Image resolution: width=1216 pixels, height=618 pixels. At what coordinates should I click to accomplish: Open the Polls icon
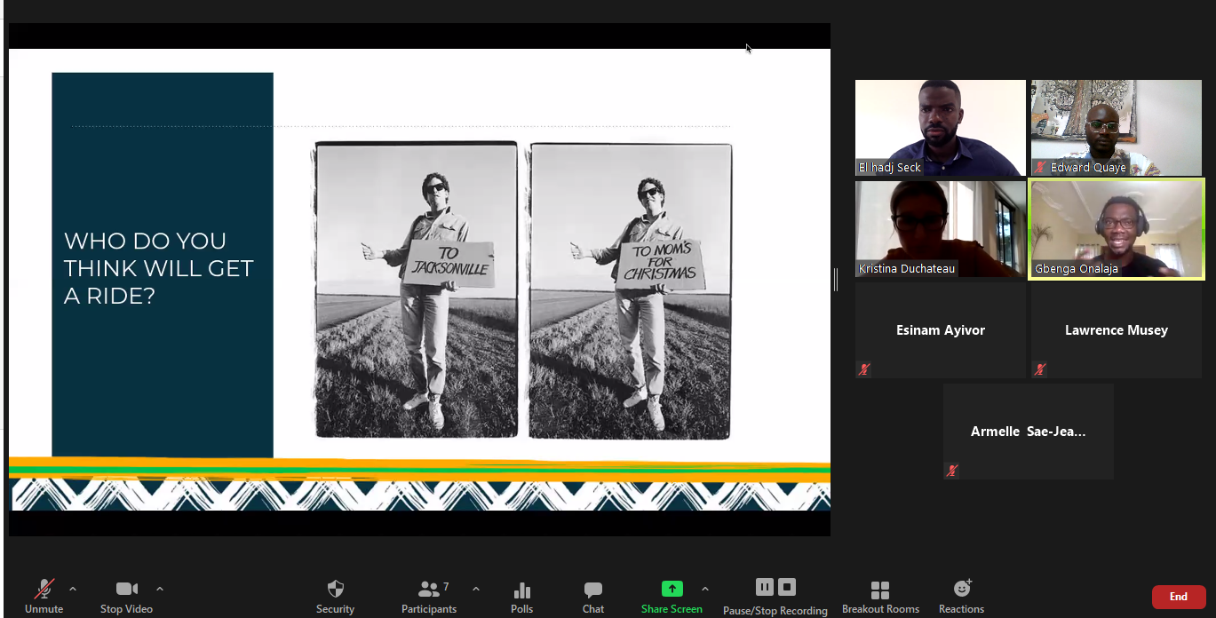click(522, 590)
